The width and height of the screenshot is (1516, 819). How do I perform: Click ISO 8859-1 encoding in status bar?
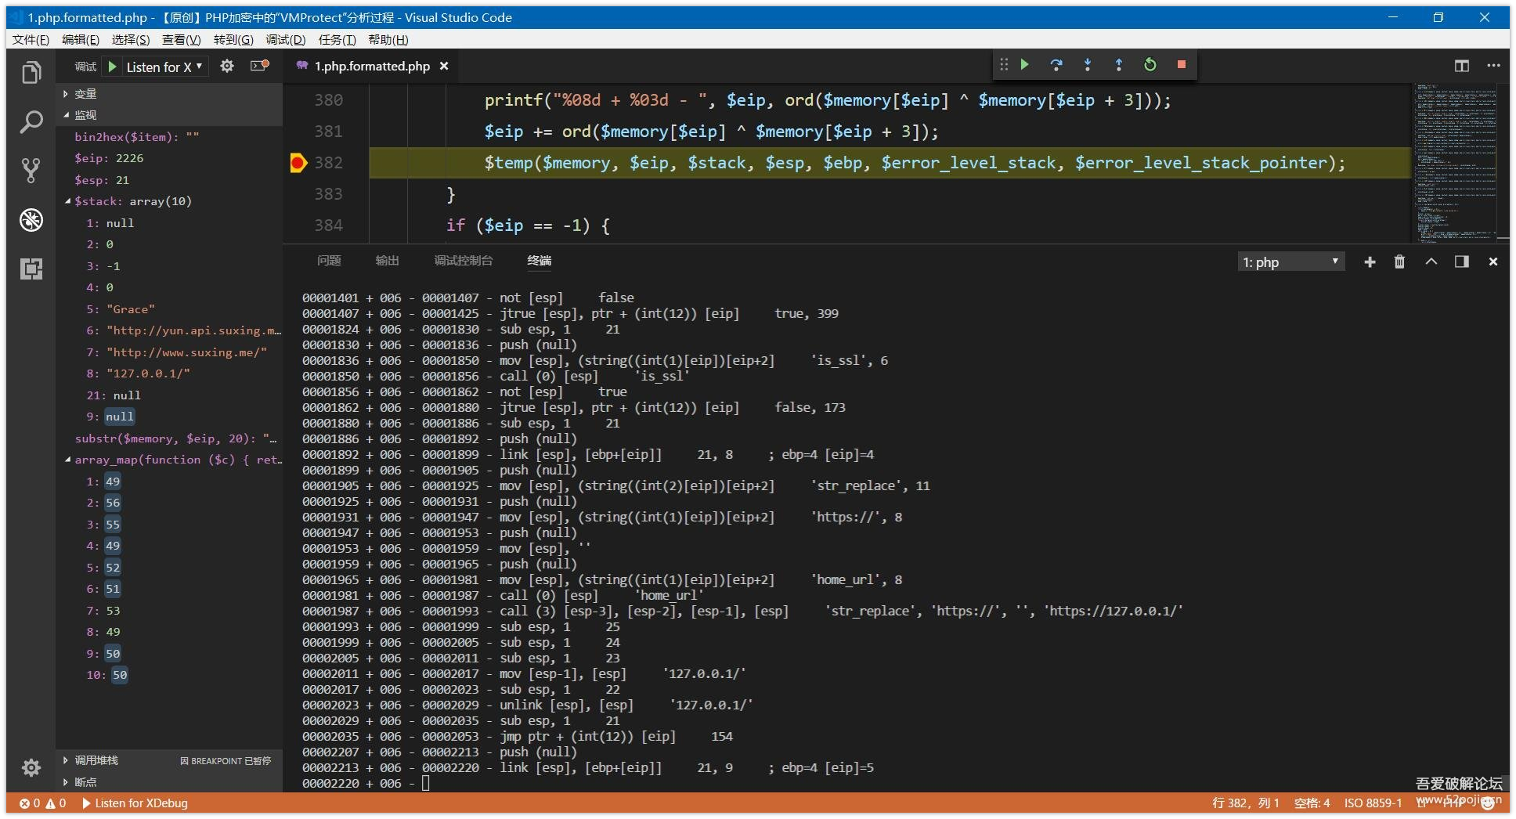tap(1373, 803)
